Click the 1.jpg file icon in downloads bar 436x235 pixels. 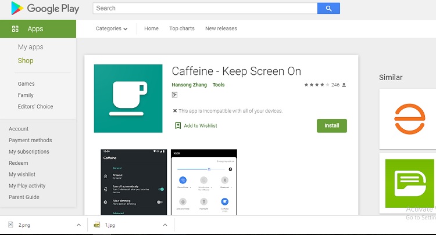97,225
